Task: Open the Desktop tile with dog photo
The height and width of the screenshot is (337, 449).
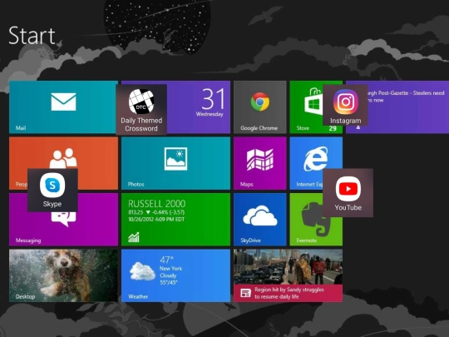Action: (x=63, y=275)
